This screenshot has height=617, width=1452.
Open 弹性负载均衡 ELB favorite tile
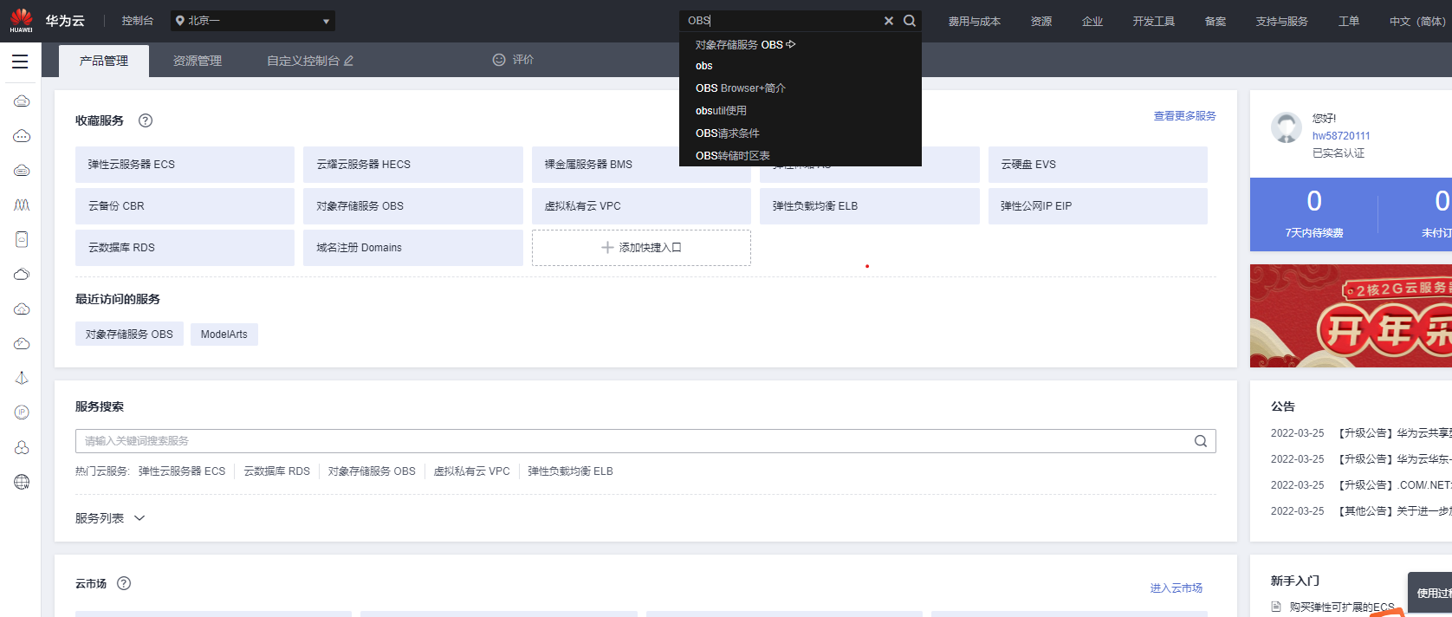click(870, 206)
